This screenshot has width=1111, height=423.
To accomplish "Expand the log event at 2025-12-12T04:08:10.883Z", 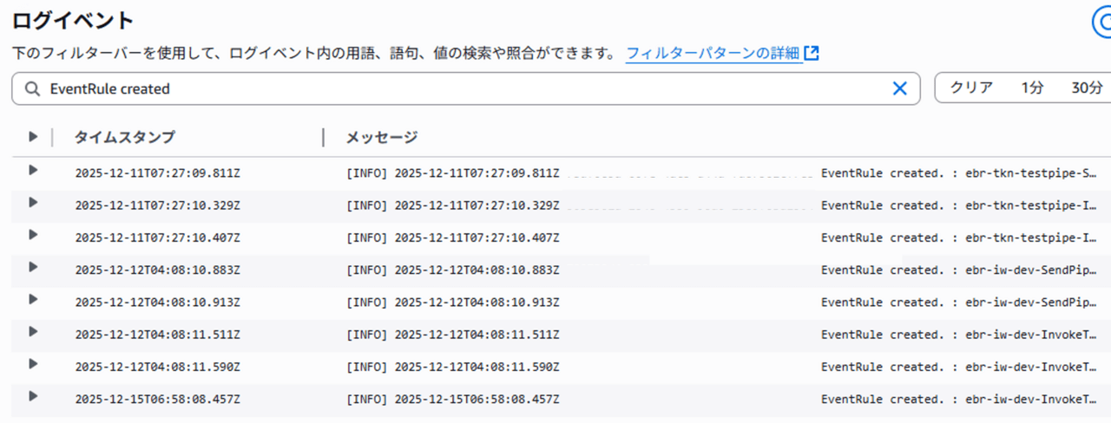I will (x=33, y=267).
